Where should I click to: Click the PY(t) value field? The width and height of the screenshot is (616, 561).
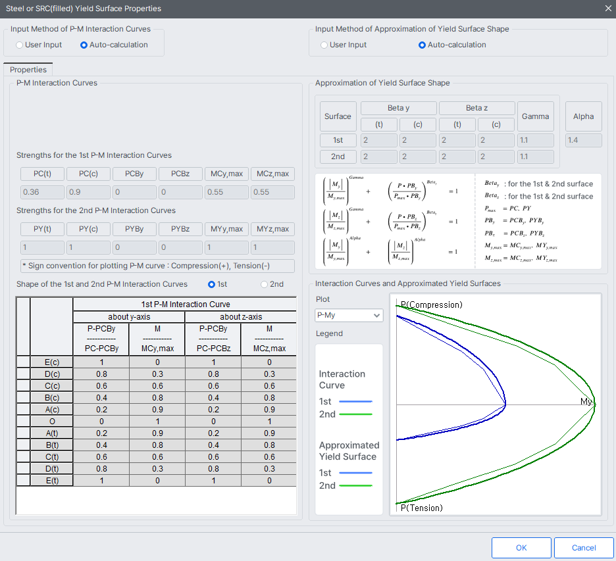[42, 247]
